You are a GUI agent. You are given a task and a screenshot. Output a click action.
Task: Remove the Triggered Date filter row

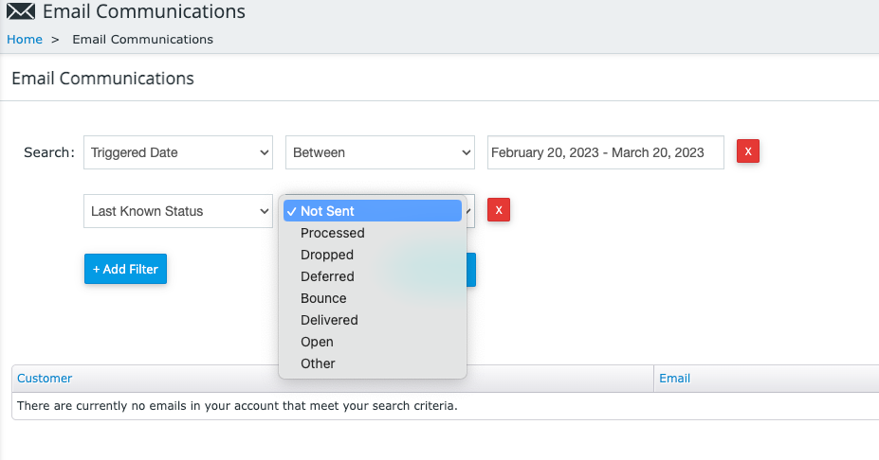pyautogui.click(x=748, y=151)
